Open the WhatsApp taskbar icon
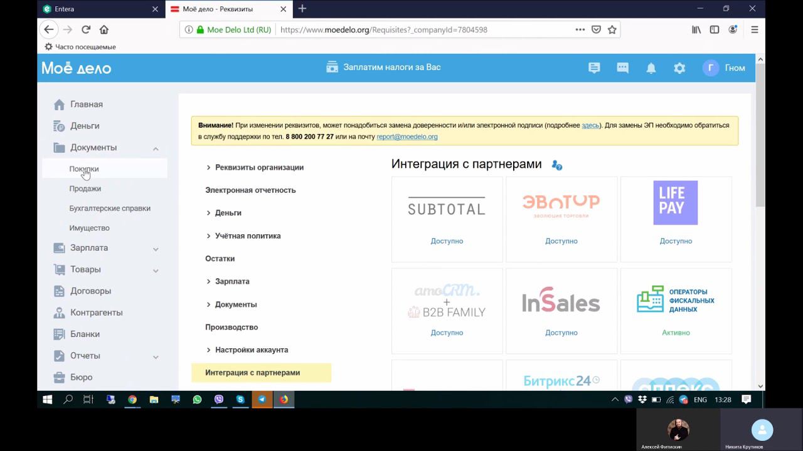 tap(197, 399)
